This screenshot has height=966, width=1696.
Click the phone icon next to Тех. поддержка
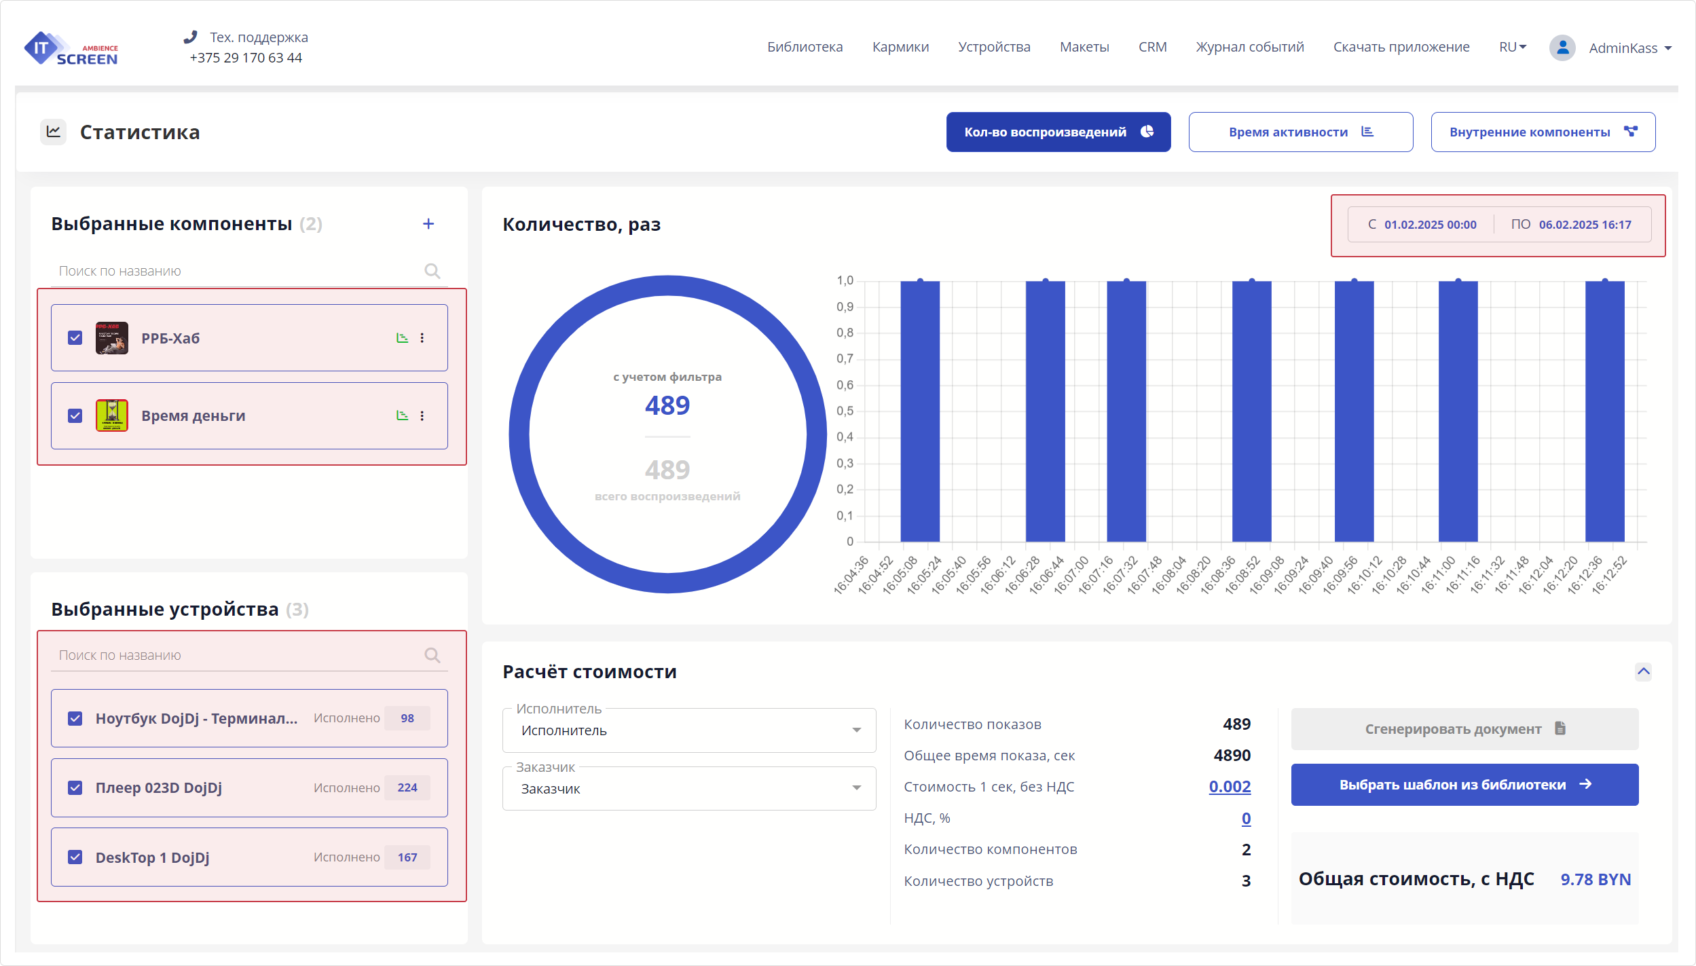pyautogui.click(x=191, y=36)
